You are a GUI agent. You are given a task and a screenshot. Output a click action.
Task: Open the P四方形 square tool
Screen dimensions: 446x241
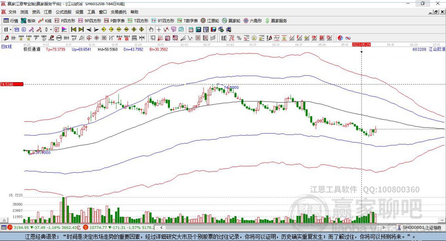65,21
